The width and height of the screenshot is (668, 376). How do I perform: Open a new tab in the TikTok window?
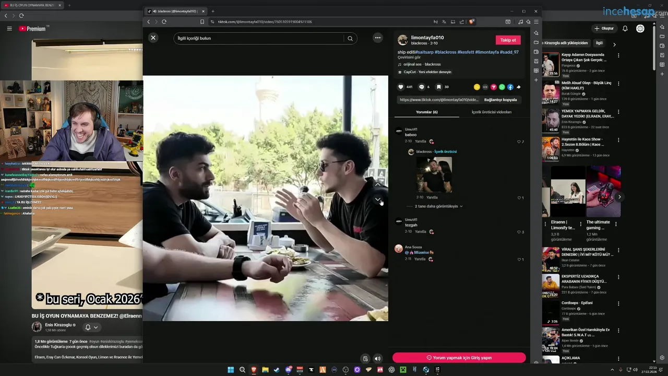[x=213, y=11]
